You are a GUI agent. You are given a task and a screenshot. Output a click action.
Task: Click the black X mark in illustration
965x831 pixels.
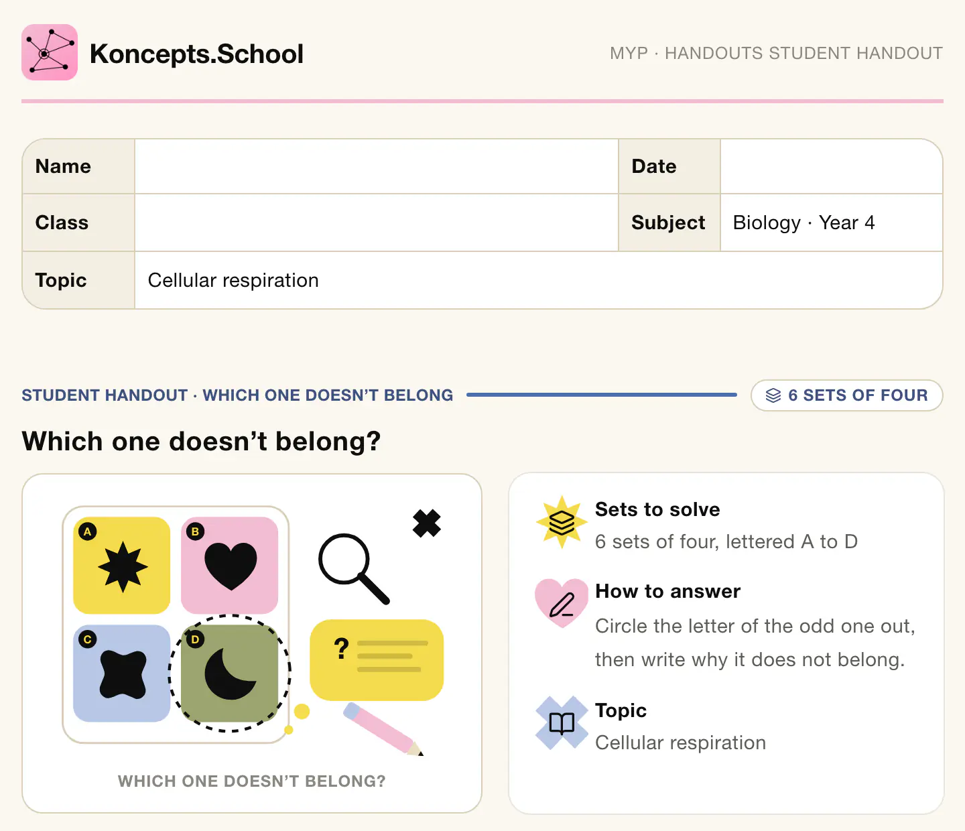(427, 523)
